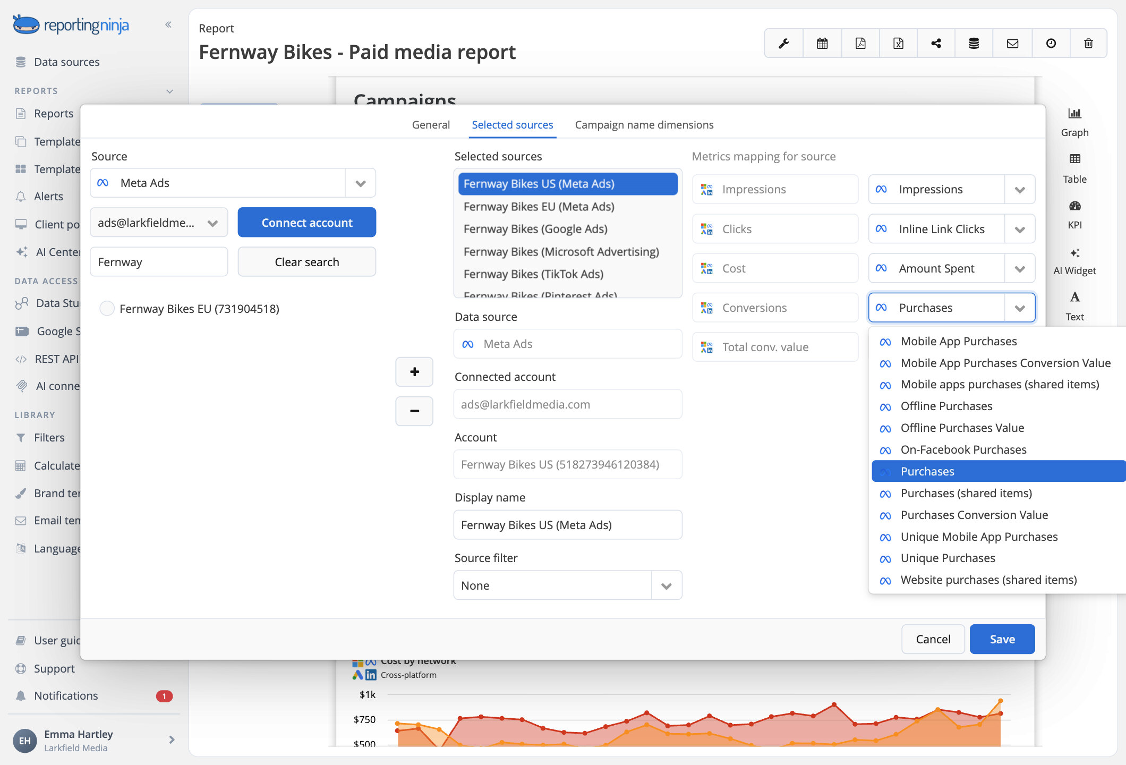Open Filters in sidebar

(41, 437)
